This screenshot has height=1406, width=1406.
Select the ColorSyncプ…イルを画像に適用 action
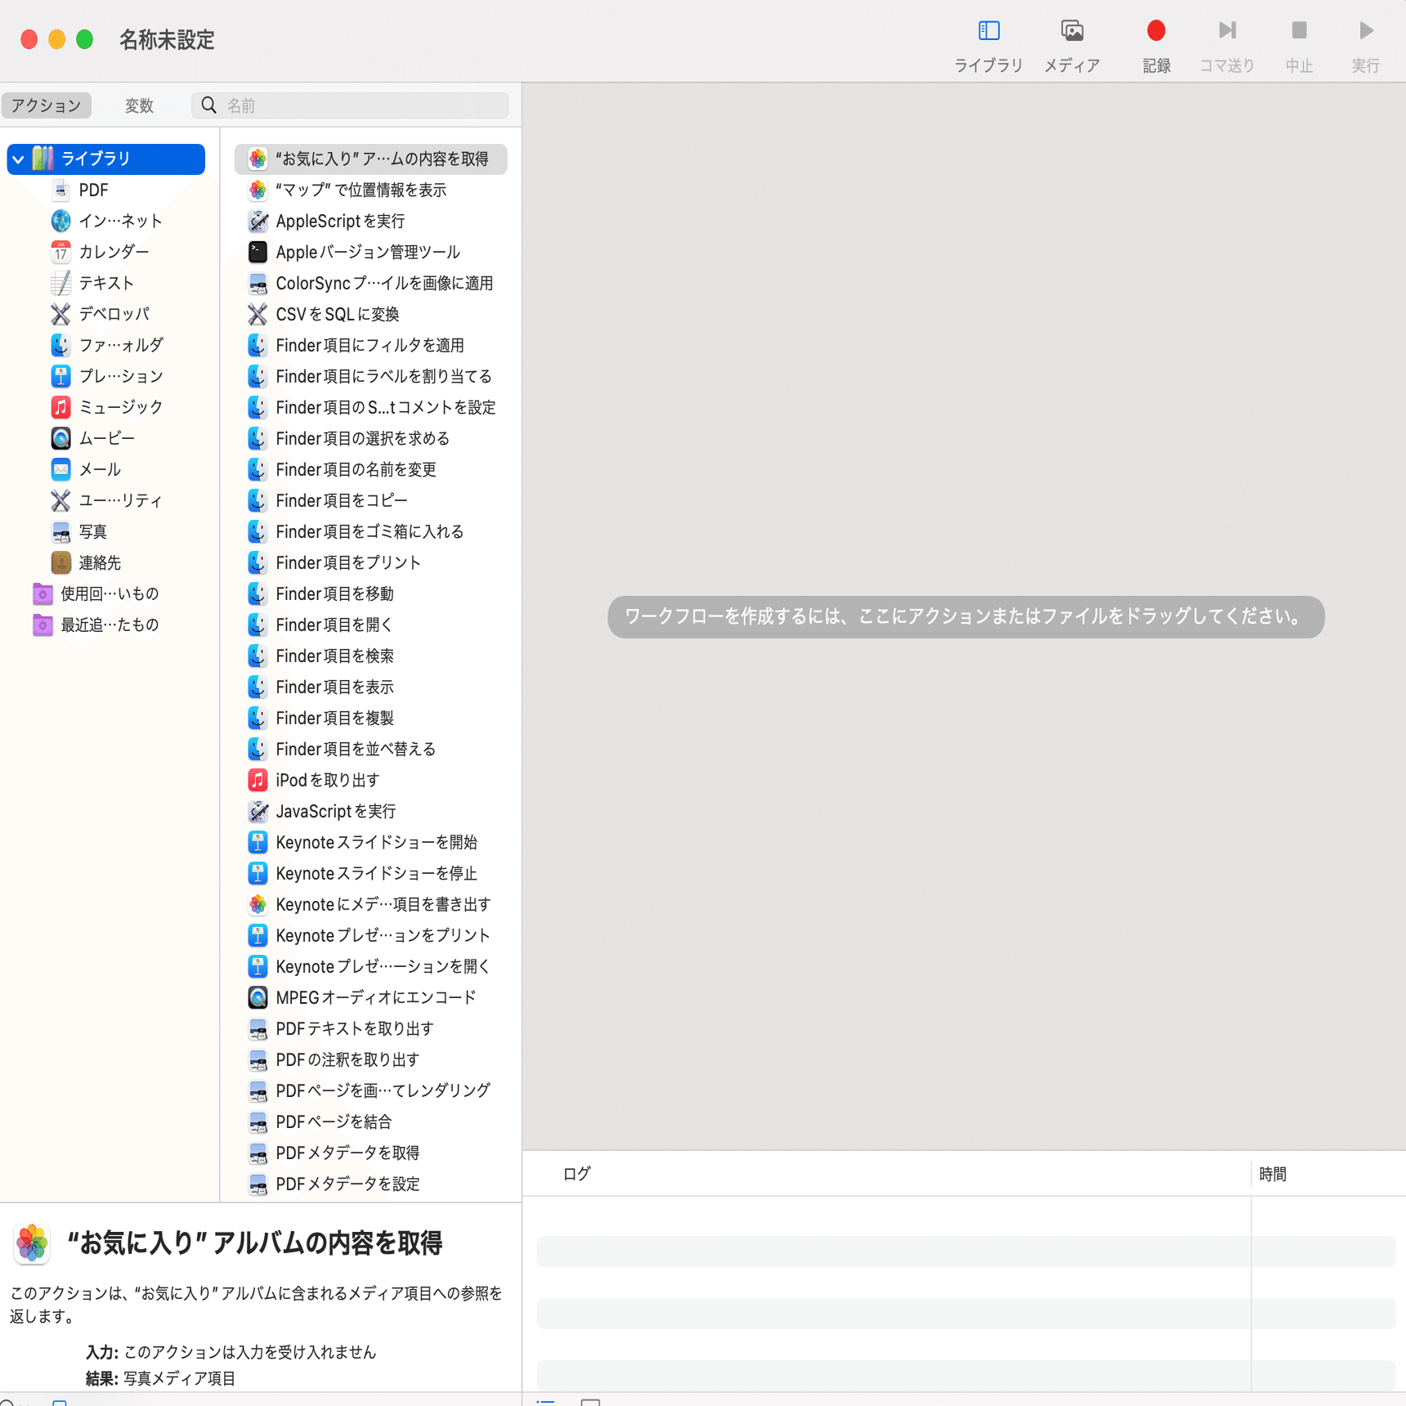click(x=371, y=284)
